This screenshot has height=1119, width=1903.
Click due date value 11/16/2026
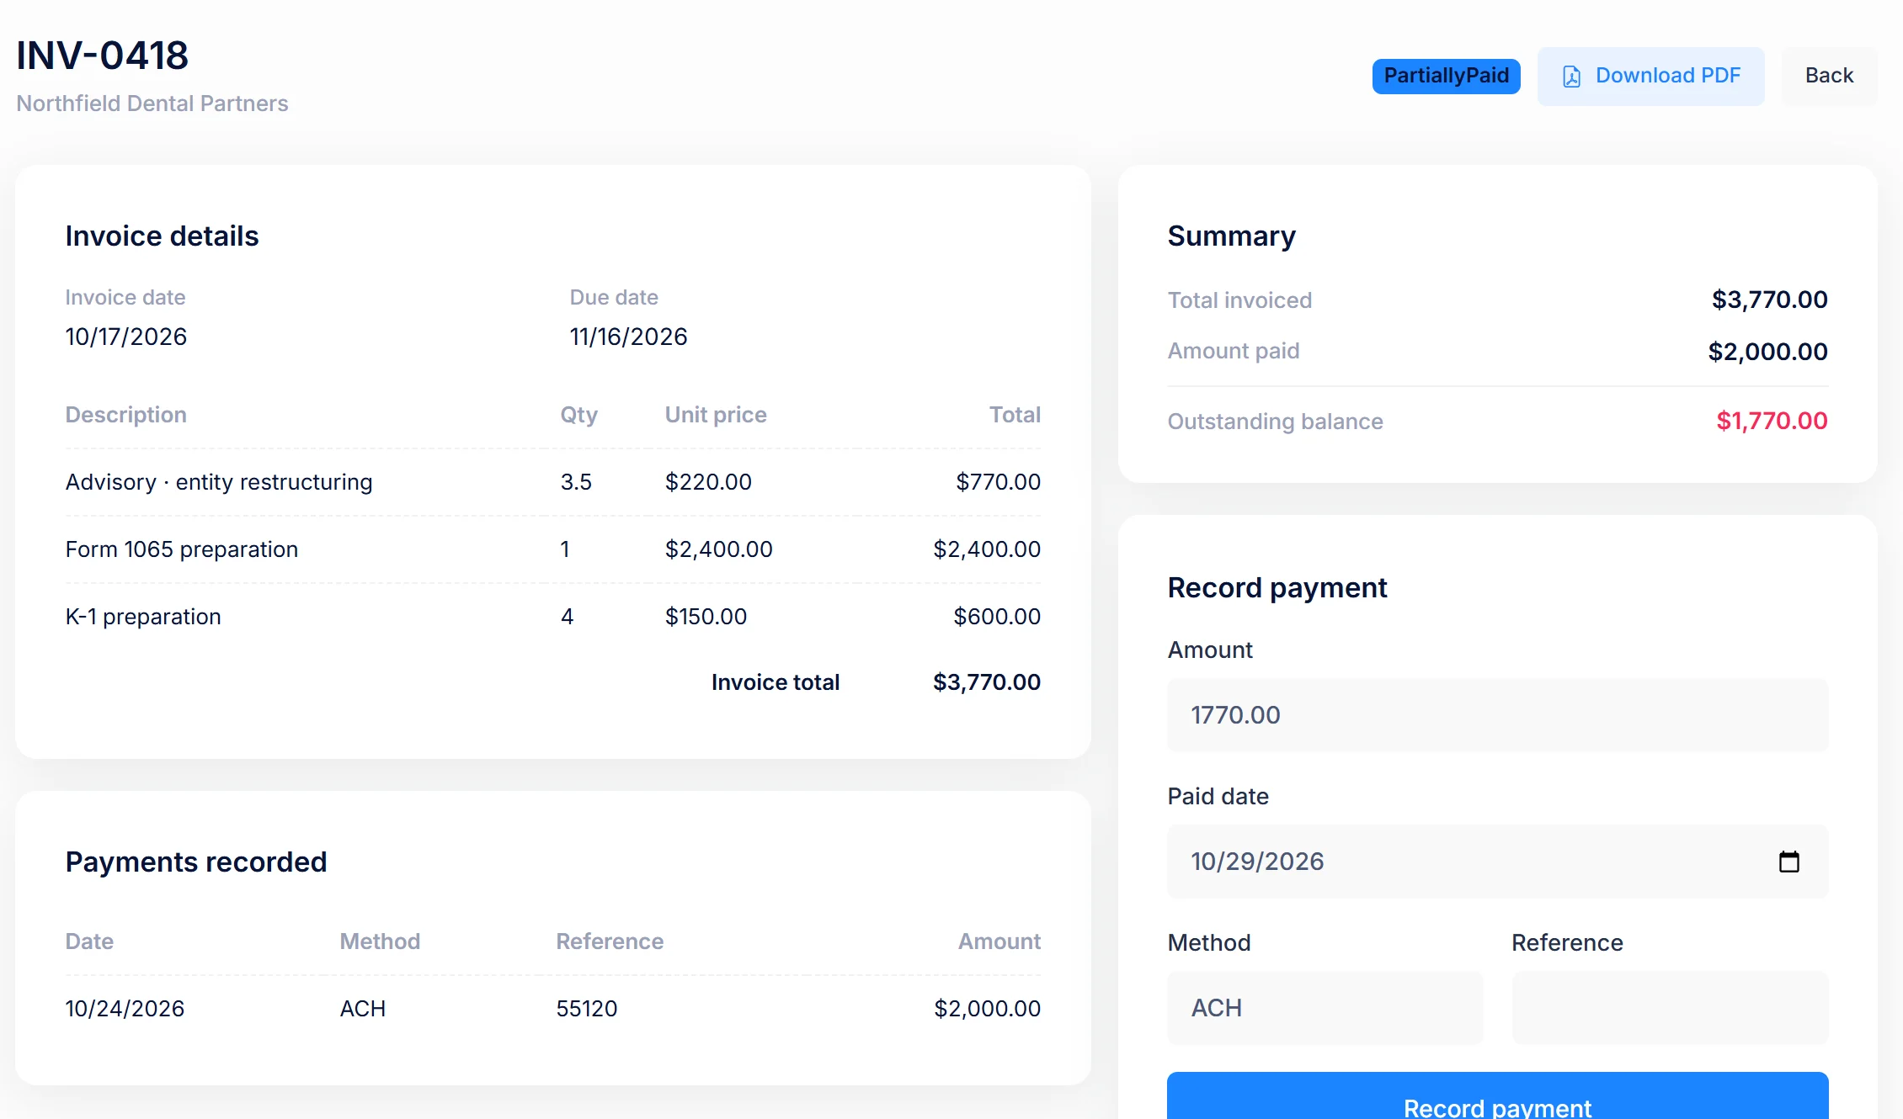point(628,337)
